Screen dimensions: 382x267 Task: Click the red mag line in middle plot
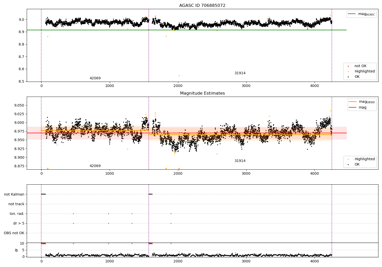[x=187, y=133]
